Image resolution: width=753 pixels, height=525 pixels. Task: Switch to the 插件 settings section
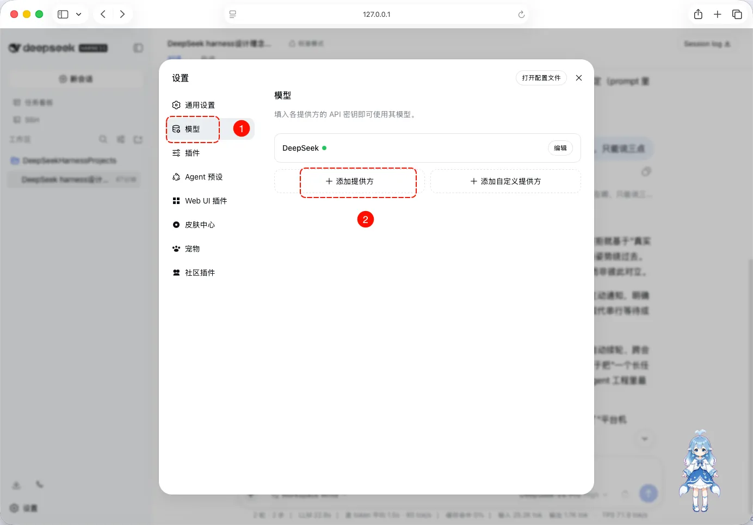pos(210,153)
